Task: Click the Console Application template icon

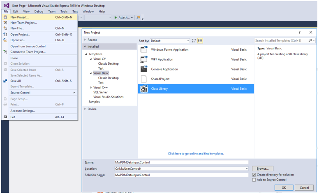Action: click(144, 69)
